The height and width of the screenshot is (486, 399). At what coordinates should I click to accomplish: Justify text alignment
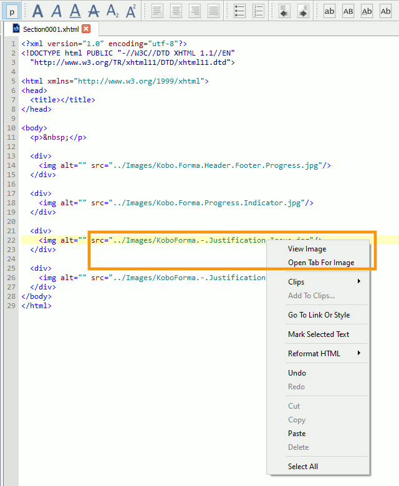pos(213,11)
